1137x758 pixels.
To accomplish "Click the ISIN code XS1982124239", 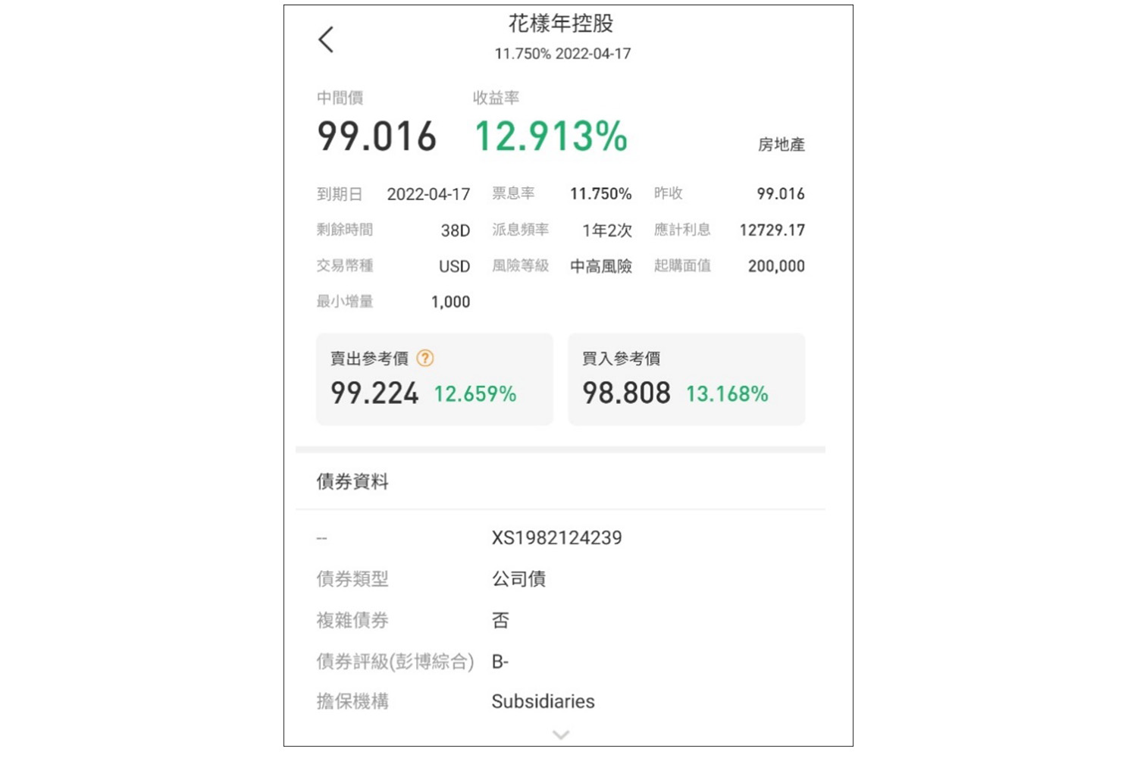I will point(557,538).
